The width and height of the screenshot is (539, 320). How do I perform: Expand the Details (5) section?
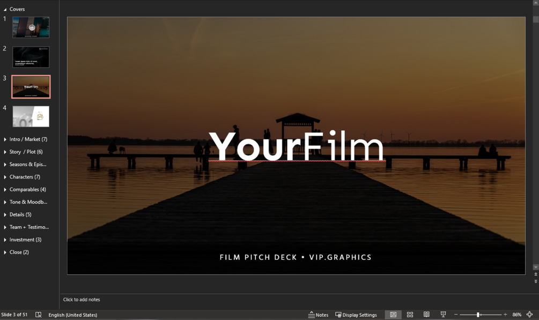click(5, 214)
